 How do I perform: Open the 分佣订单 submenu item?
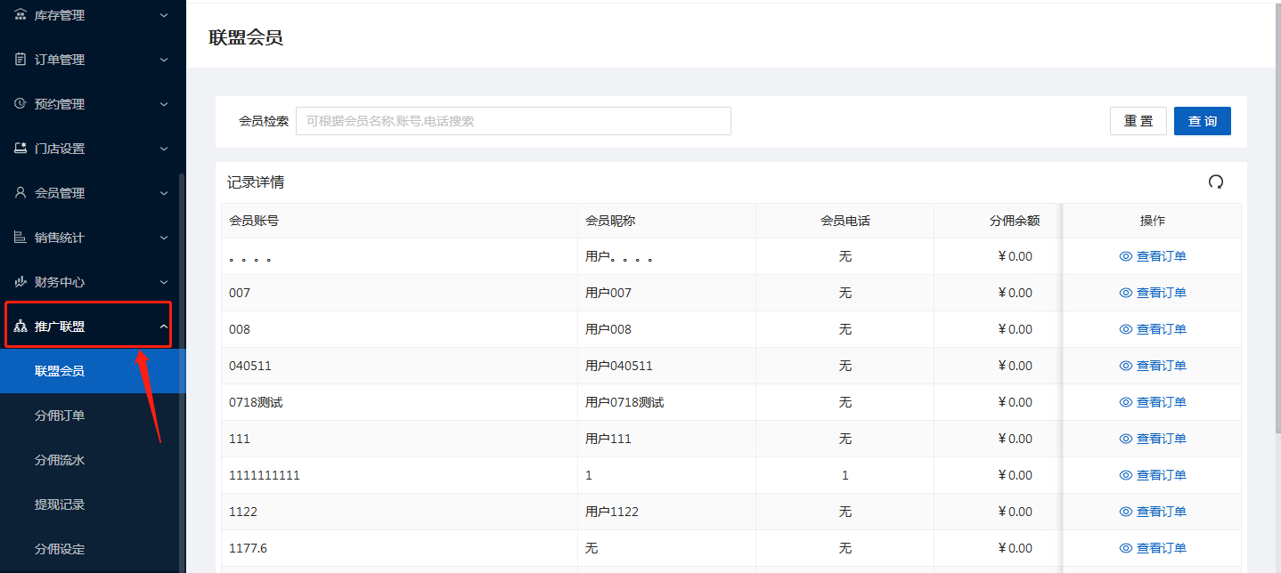[x=60, y=416]
